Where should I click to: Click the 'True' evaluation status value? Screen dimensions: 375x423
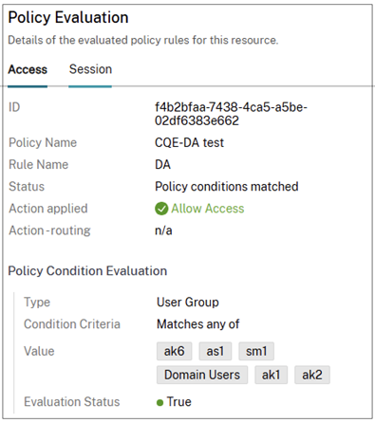179,402
